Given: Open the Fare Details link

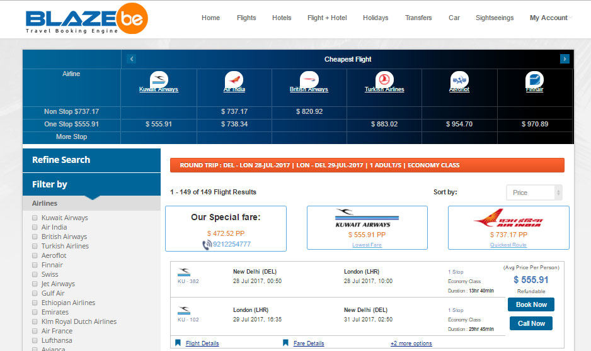Looking at the screenshot, I should 309,343.
